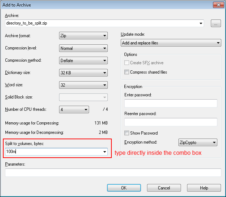Open the Compression level dropdown showing Normal
226x197 pixels.
(x=83, y=48)
